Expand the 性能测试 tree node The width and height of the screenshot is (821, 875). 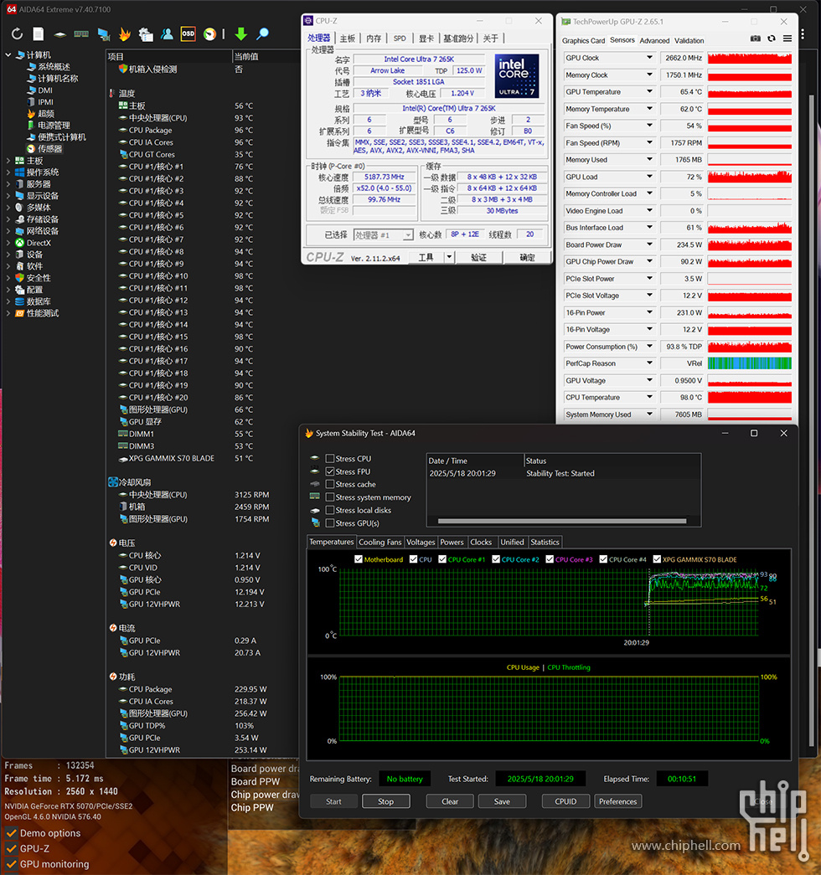click(x=8, y=313)
